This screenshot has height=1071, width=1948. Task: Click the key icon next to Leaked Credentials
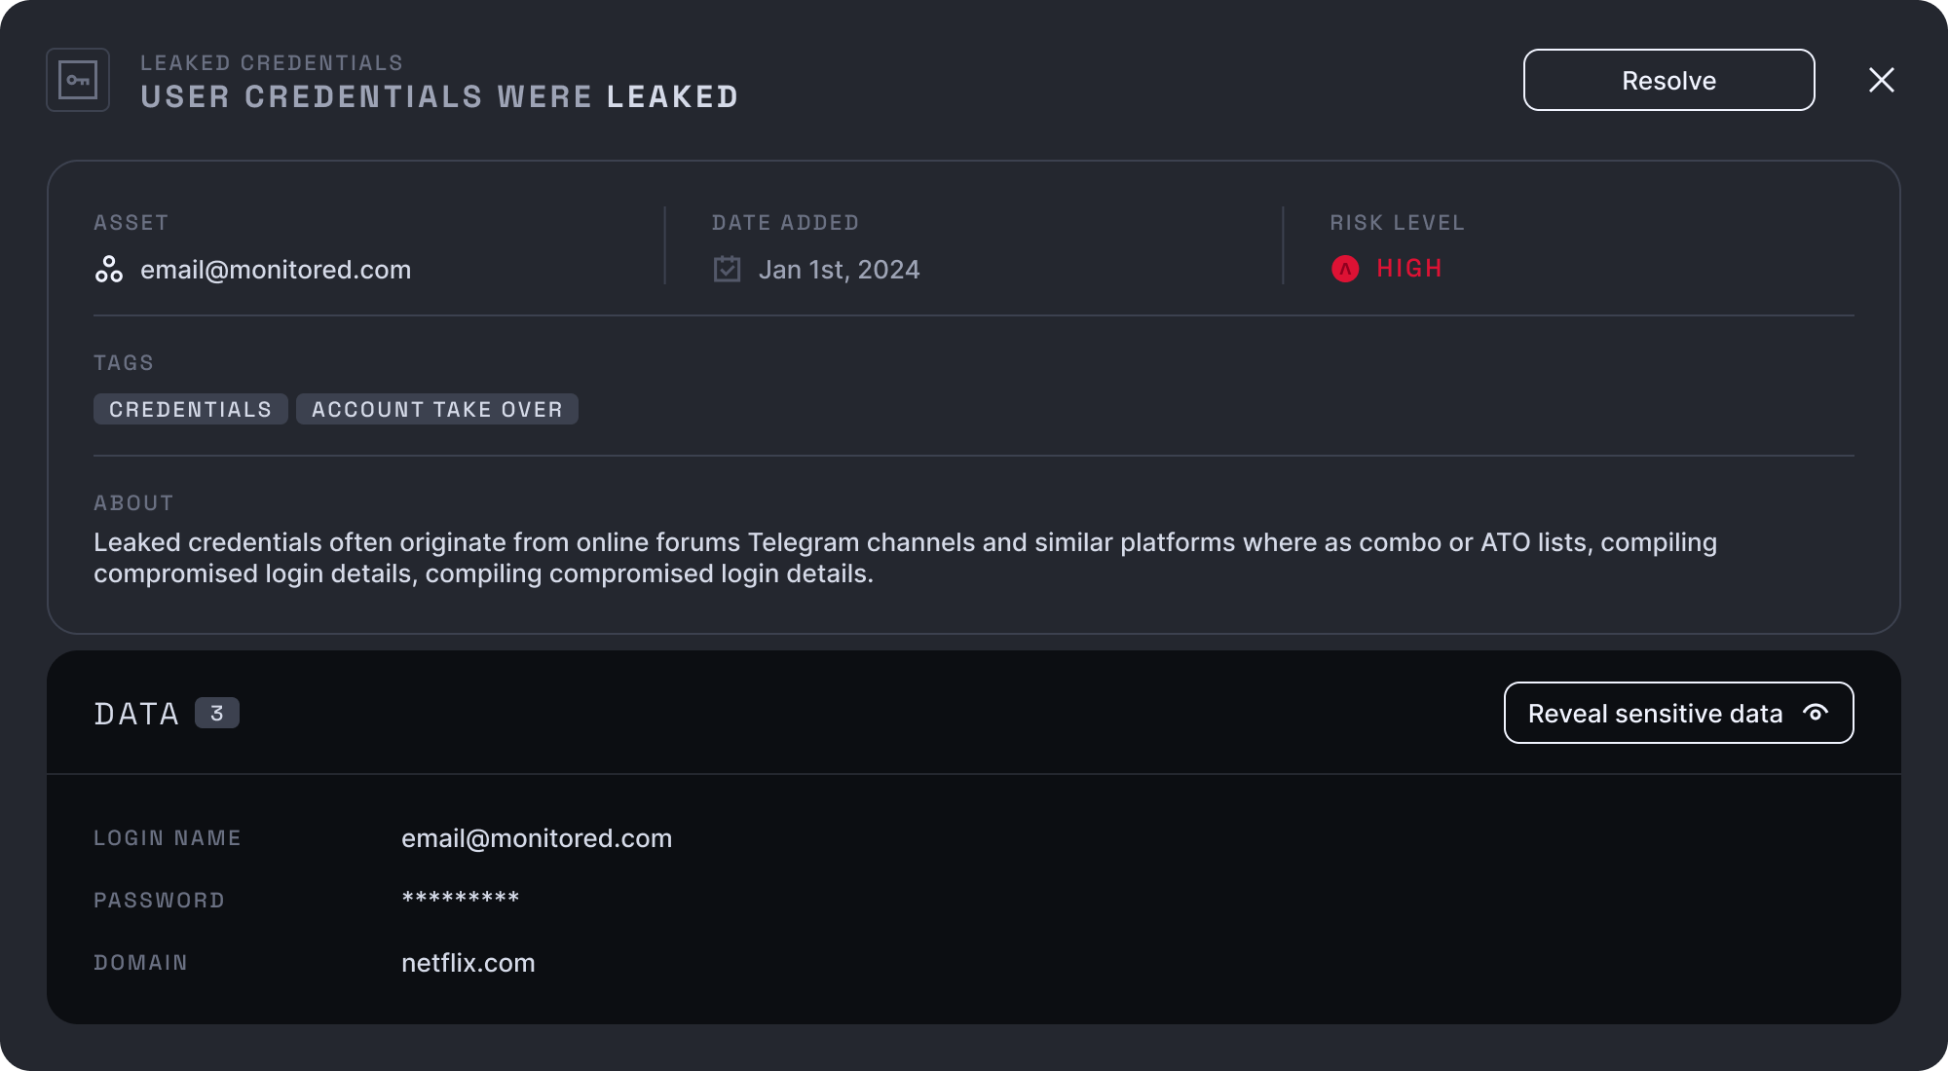point(78,80)
